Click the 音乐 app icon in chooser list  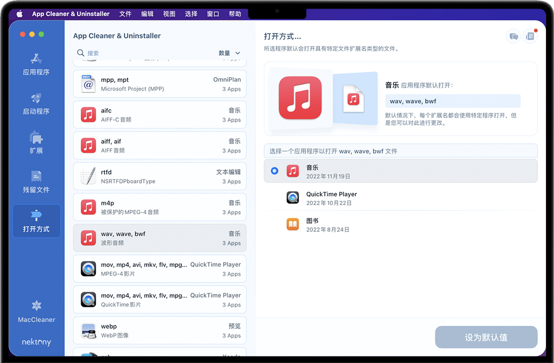[293, 171]
